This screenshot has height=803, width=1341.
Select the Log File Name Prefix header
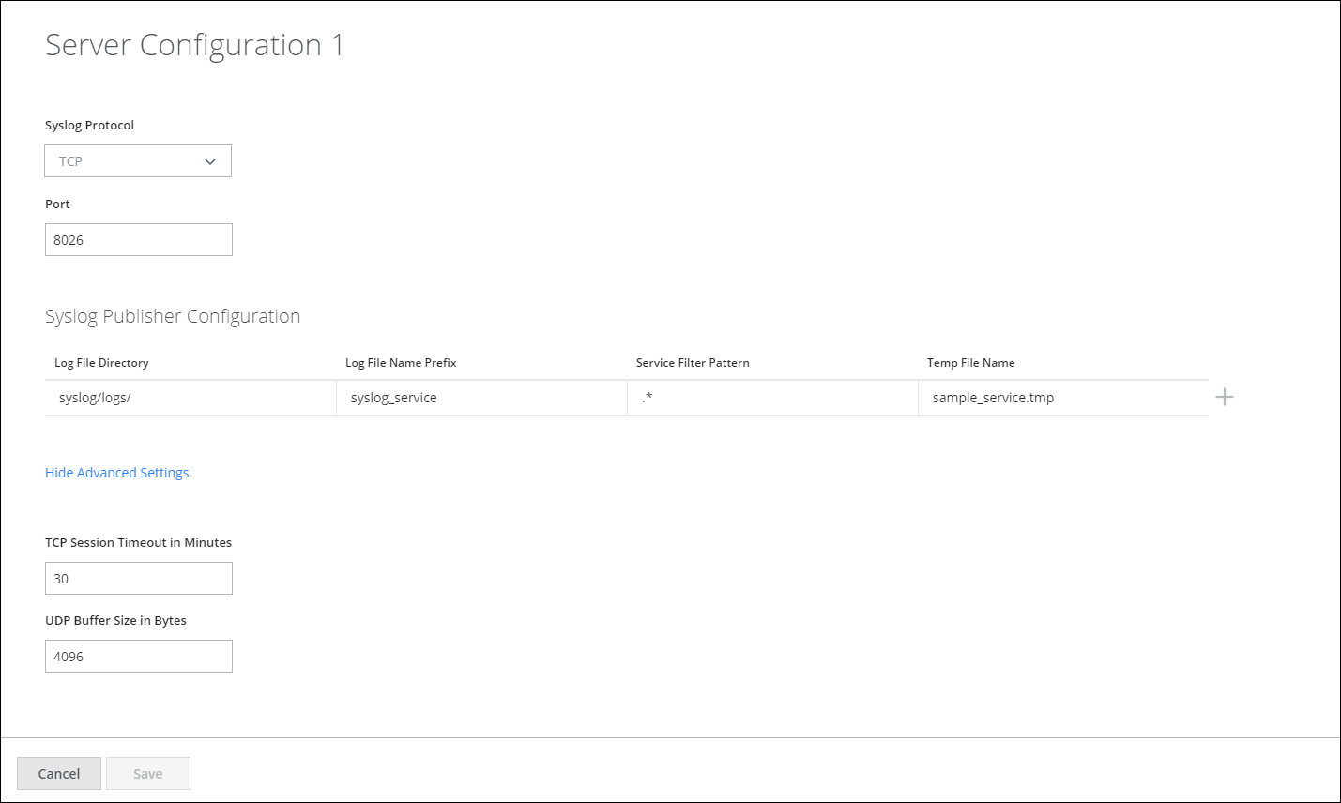(x=401, y=363)
